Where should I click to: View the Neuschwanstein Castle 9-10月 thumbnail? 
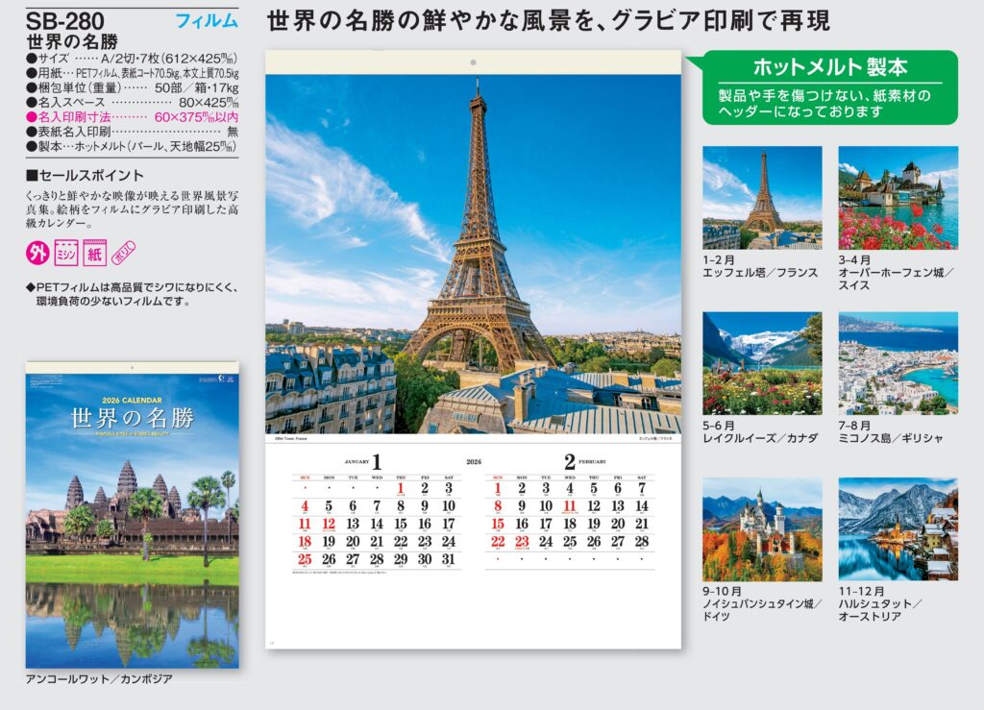tap(762, 529)
